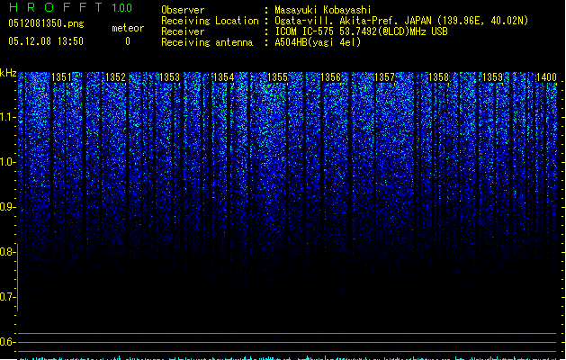Click the ICOM IC-575 53.7492 MHz USB text

point(362,31)
